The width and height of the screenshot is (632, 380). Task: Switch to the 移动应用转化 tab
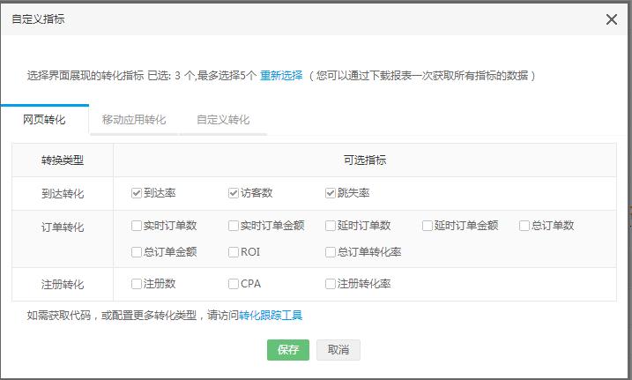(133, 120)
